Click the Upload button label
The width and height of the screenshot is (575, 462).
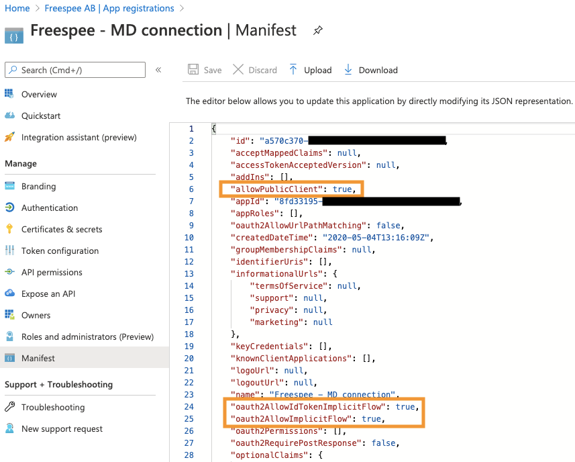point(317,70)
